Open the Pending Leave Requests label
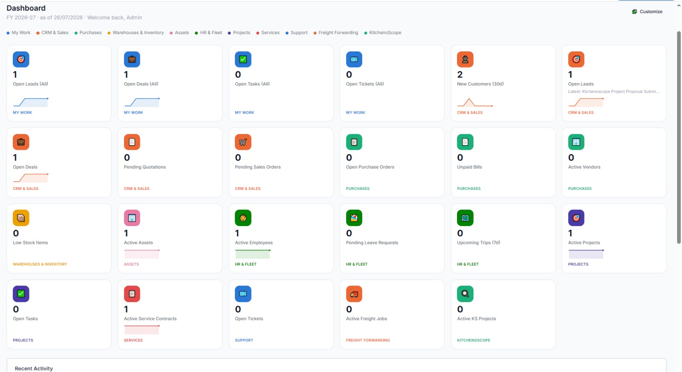Viewport: 682px width, 372px height. (x=372, y=243)
